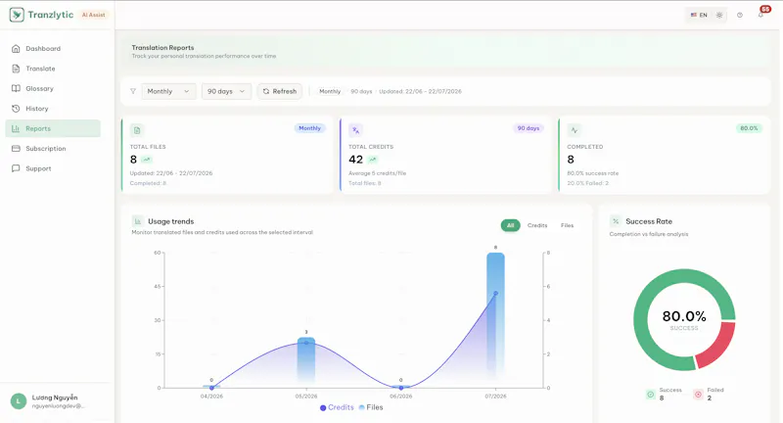Image resolution: width=783 pixels, height=423 pixels.
Task: Click the Success checkmark legend icon
Action: pos(650,395)
